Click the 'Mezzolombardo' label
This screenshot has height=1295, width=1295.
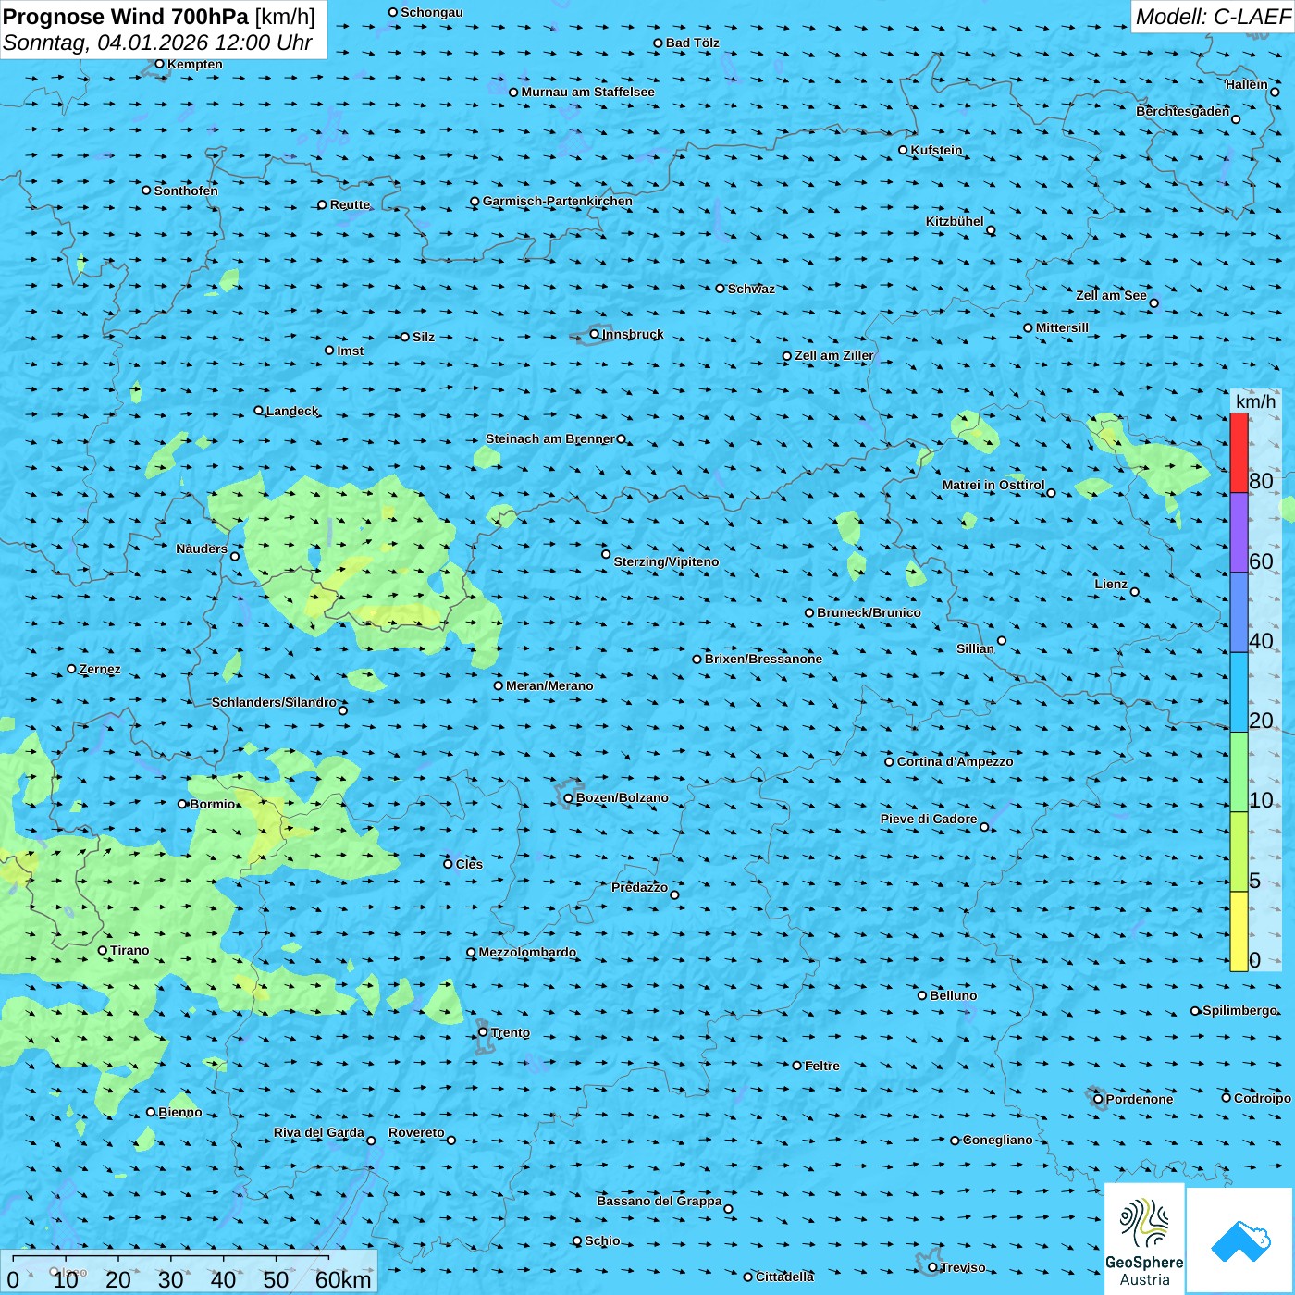(x=527, y=952)
